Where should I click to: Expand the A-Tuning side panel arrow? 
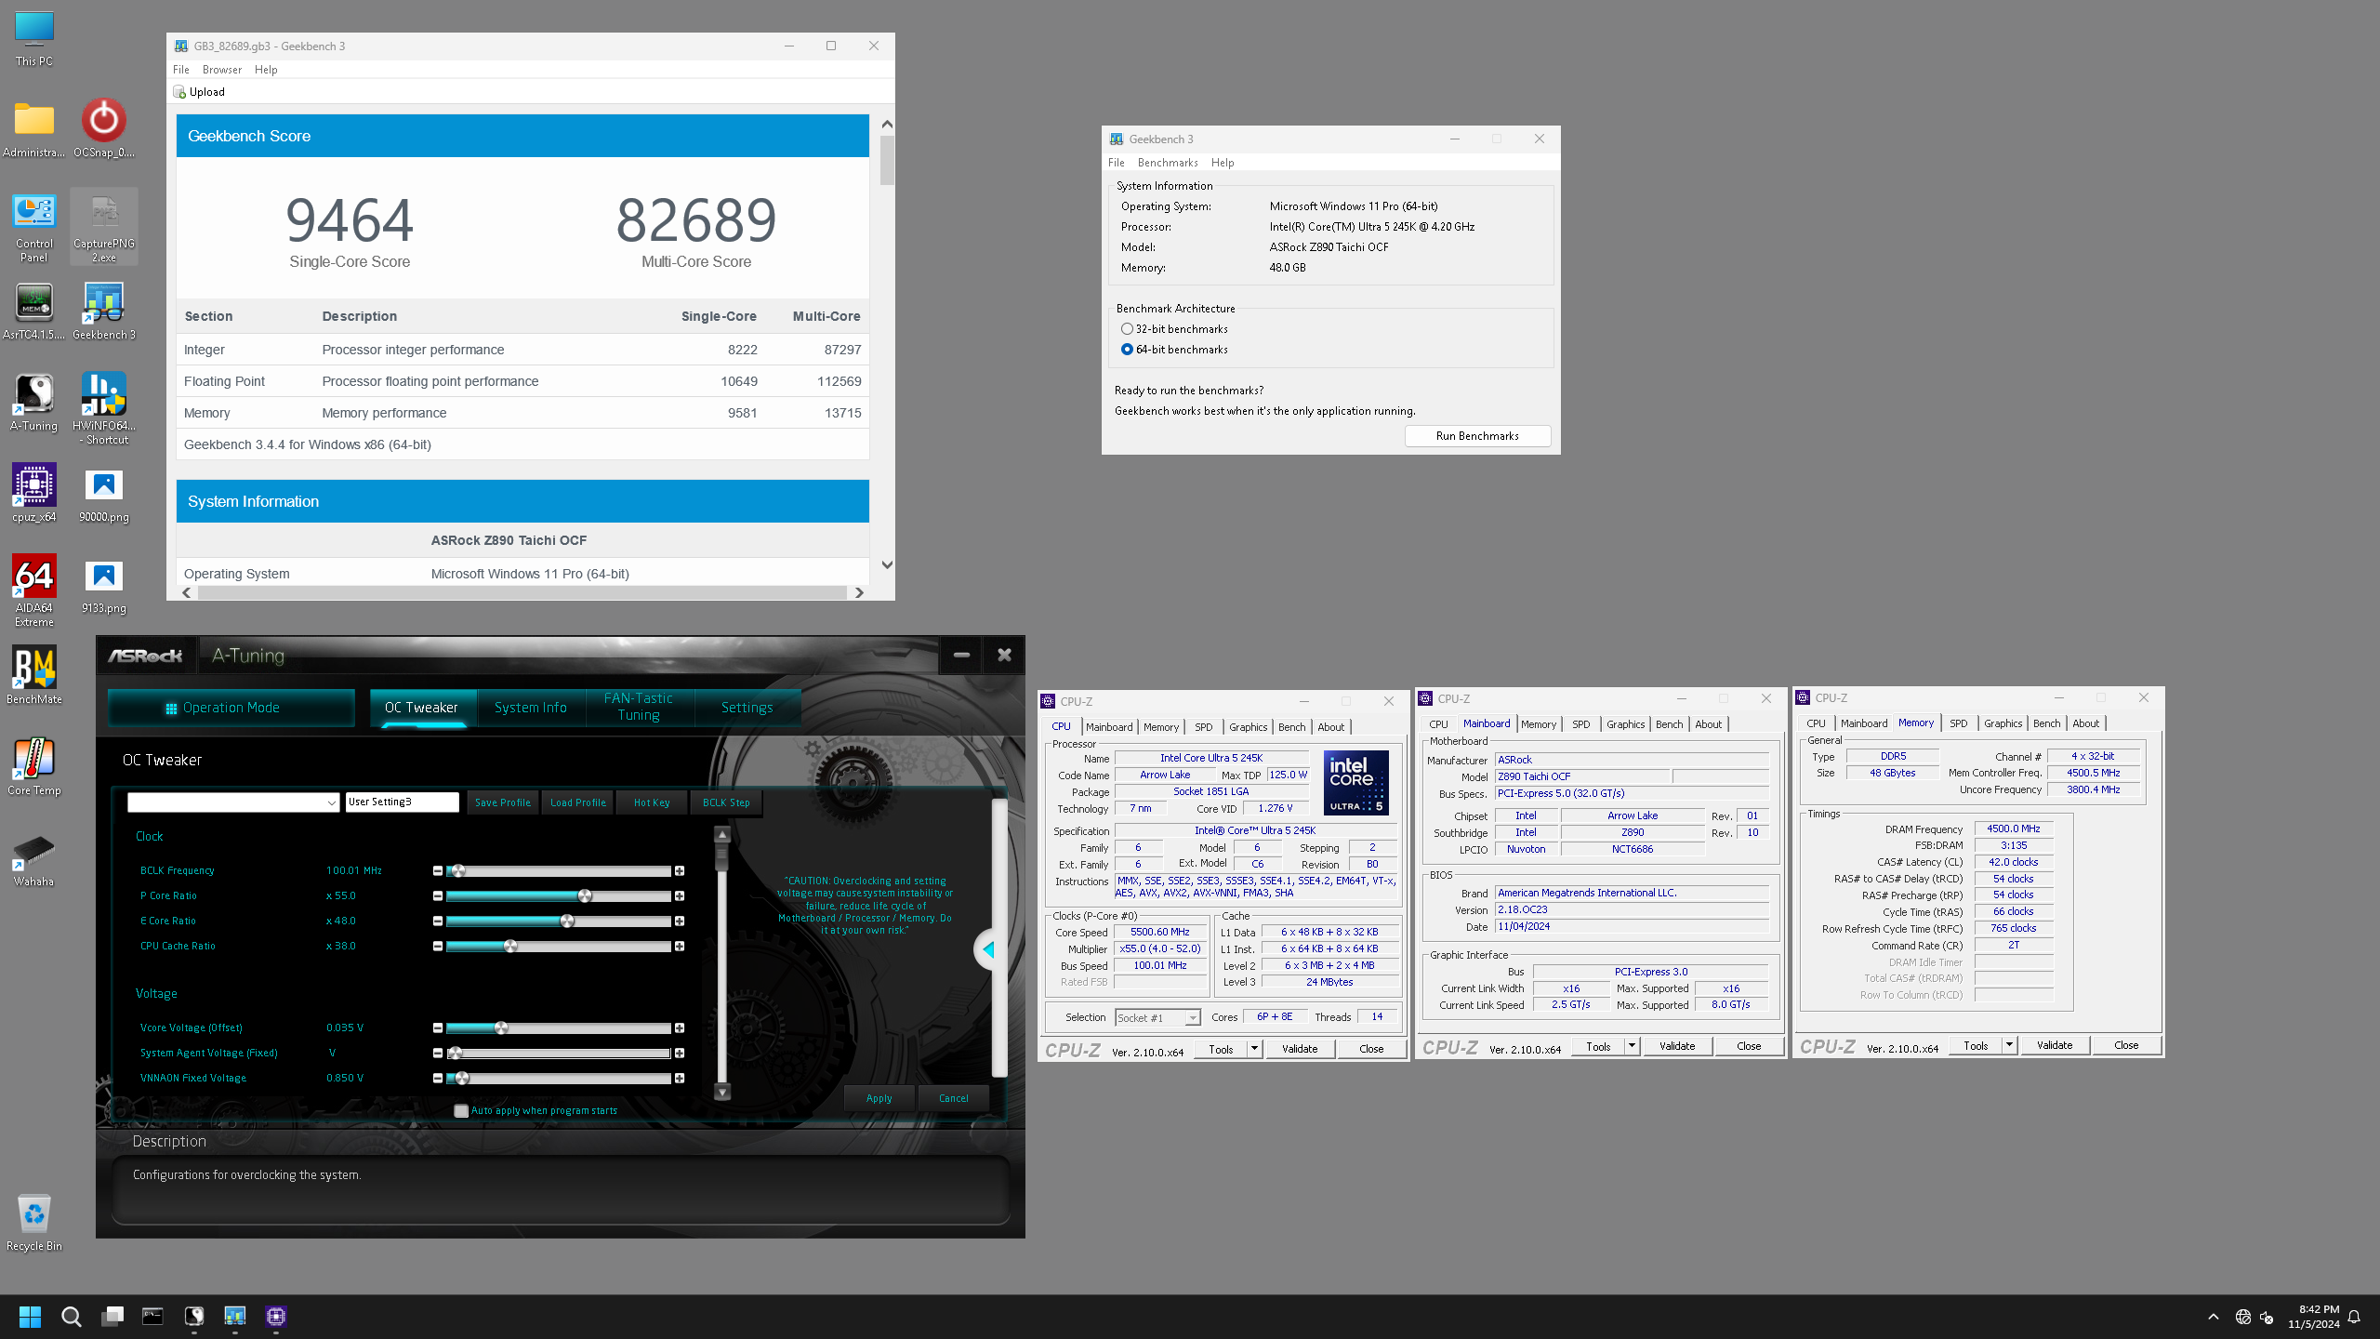988,949
